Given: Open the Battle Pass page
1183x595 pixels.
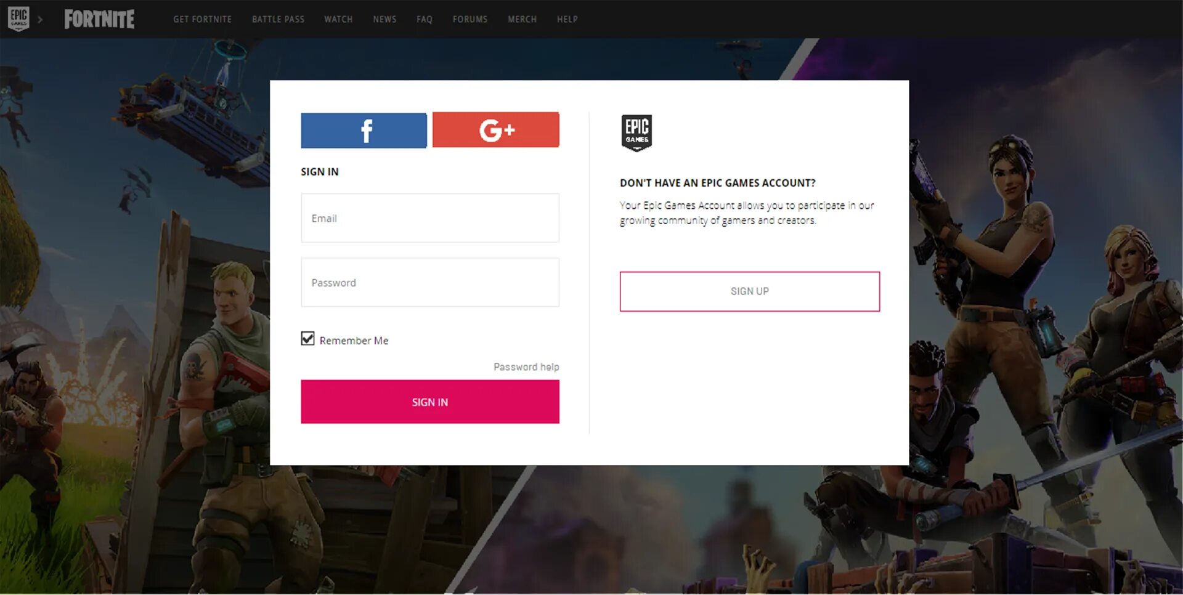Looking at the screenshot, I should [x=278, y=19].
